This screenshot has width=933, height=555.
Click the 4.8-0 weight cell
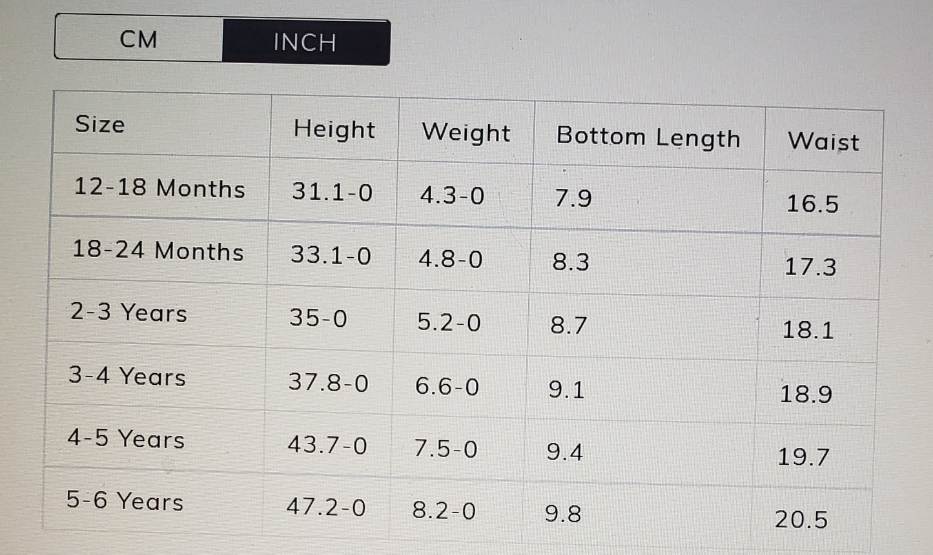tap(451, 259)
